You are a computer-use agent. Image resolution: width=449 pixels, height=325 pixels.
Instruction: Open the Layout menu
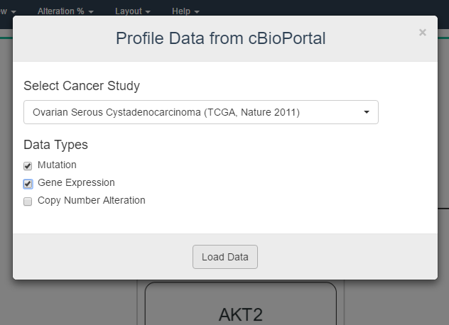[x=132, y=11]
